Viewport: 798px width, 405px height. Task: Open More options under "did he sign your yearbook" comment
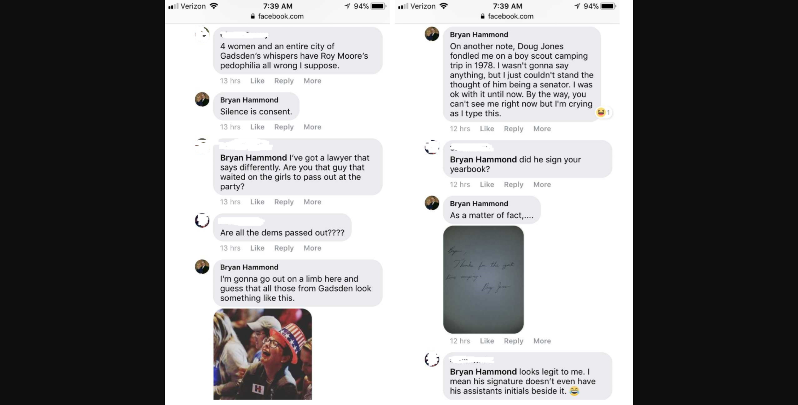tap(542, 184)
